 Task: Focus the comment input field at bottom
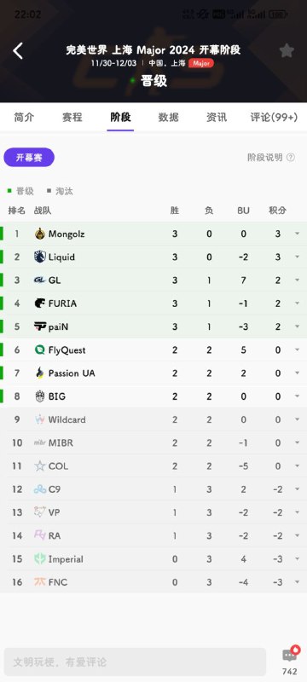point(135,662)
